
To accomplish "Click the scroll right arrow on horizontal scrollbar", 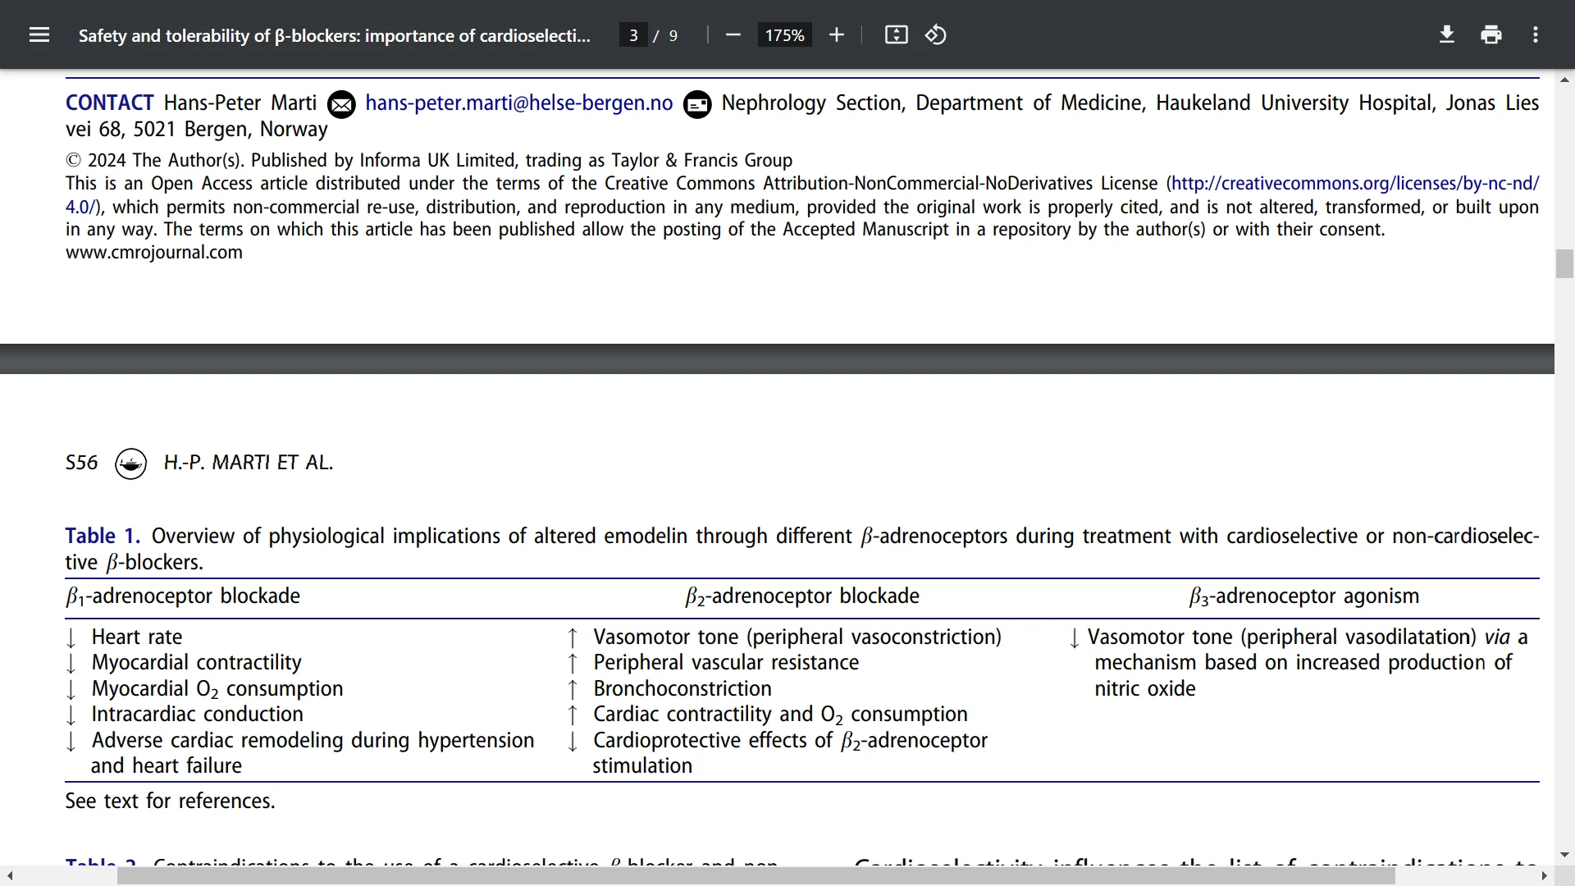I will (1545, 876).
